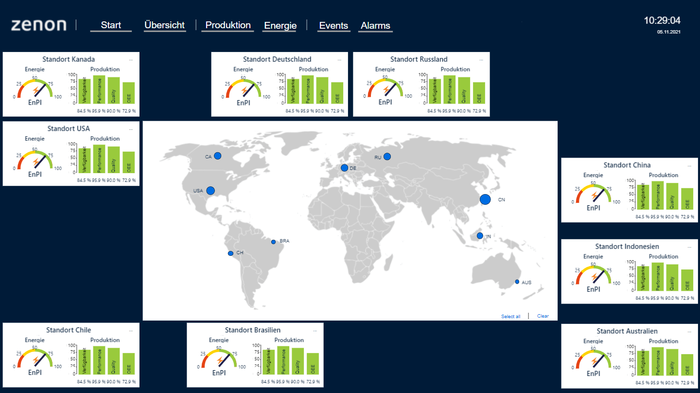Image resolution: width=700 pixels, height=393 pixels.
Task: Open more options on Standort Kanada card
Action: 131,60
